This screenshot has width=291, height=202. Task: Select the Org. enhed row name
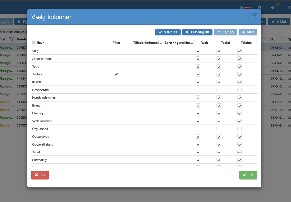coord(40,129)
